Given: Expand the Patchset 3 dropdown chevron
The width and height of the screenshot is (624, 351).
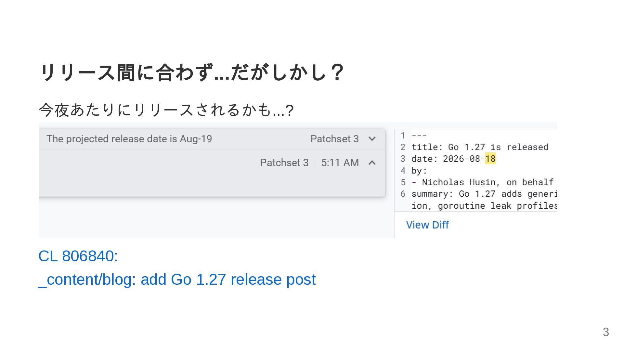Looking at the screenshot, I should (x=372, y=139).
